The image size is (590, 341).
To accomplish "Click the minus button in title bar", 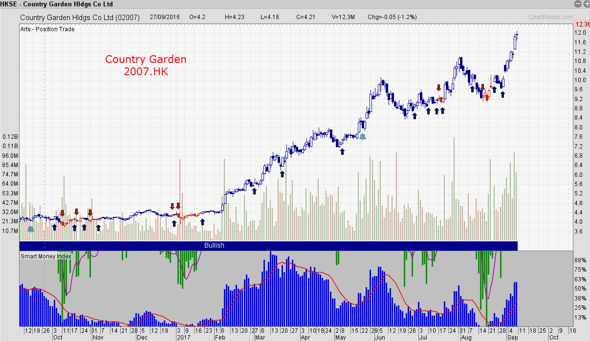I will coord(579,4).
